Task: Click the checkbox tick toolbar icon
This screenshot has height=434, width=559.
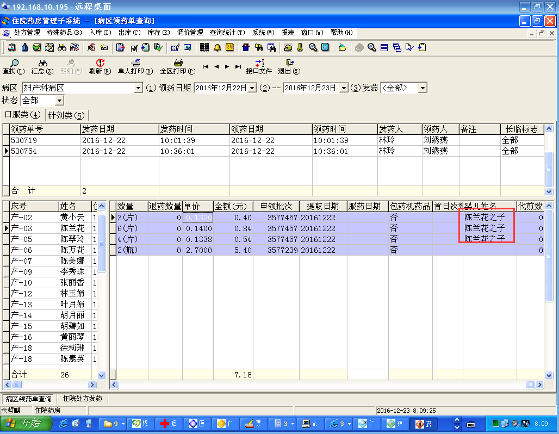Action: click(134, 48)
